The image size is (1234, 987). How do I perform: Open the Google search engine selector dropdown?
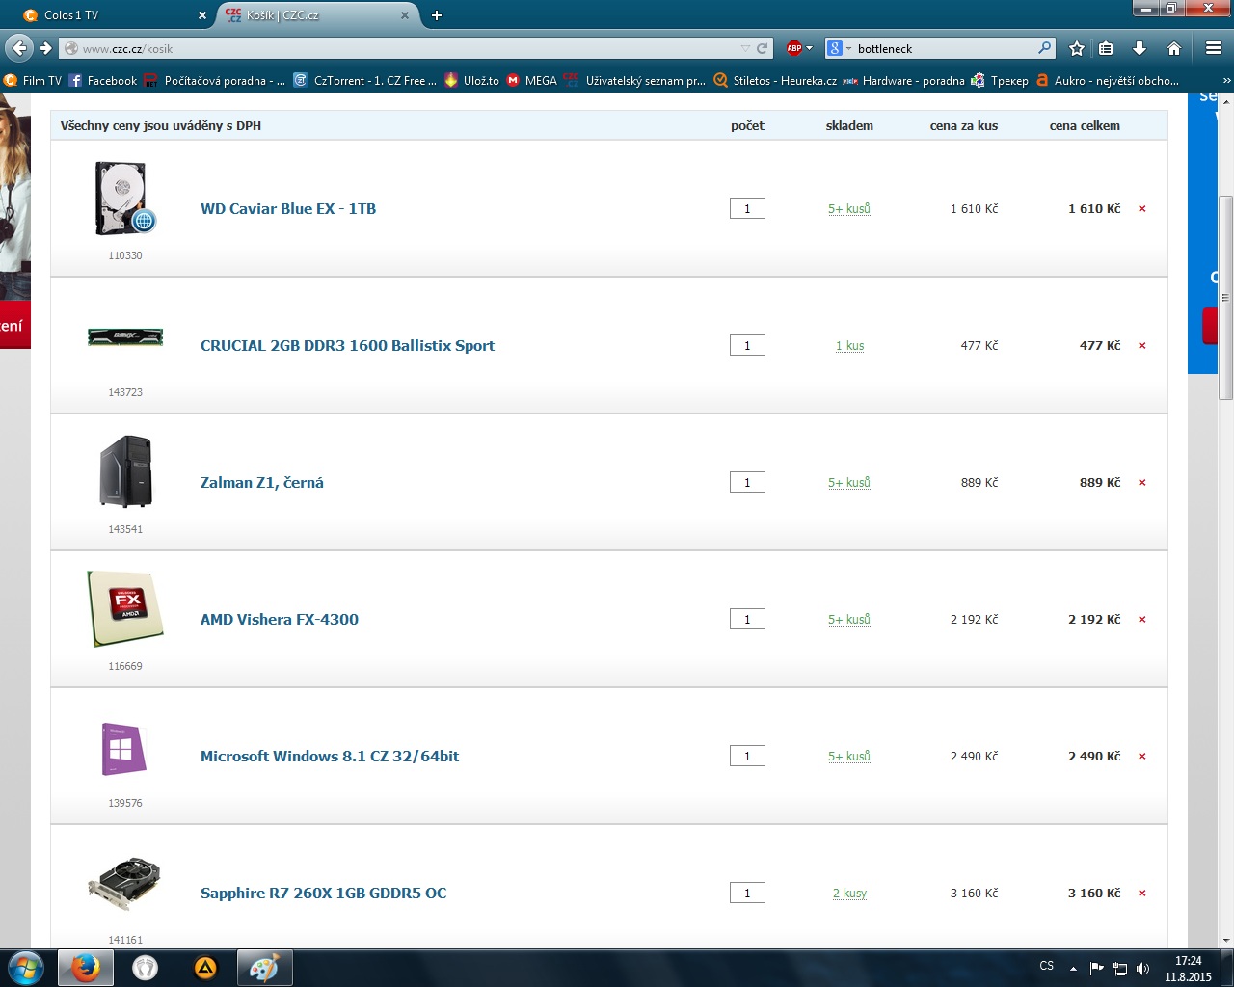tap(838, 48)
